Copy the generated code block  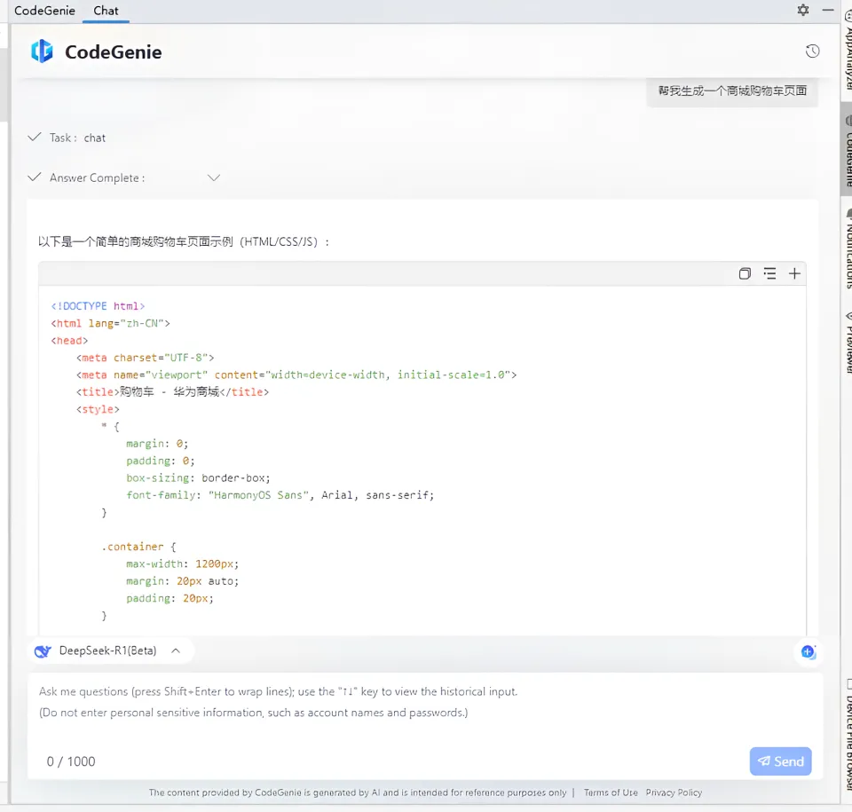[x=745, y=273]
